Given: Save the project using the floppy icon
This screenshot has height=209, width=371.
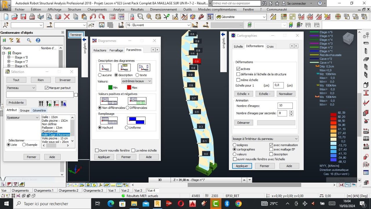Looking at the screenshot, I should (23, 17).
